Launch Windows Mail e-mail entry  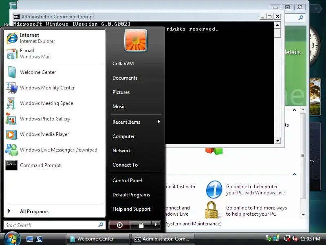point(55,53)
